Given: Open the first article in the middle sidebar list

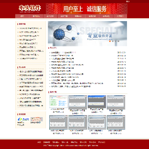Looking at the screenshot, I should (x=31, y=72).
